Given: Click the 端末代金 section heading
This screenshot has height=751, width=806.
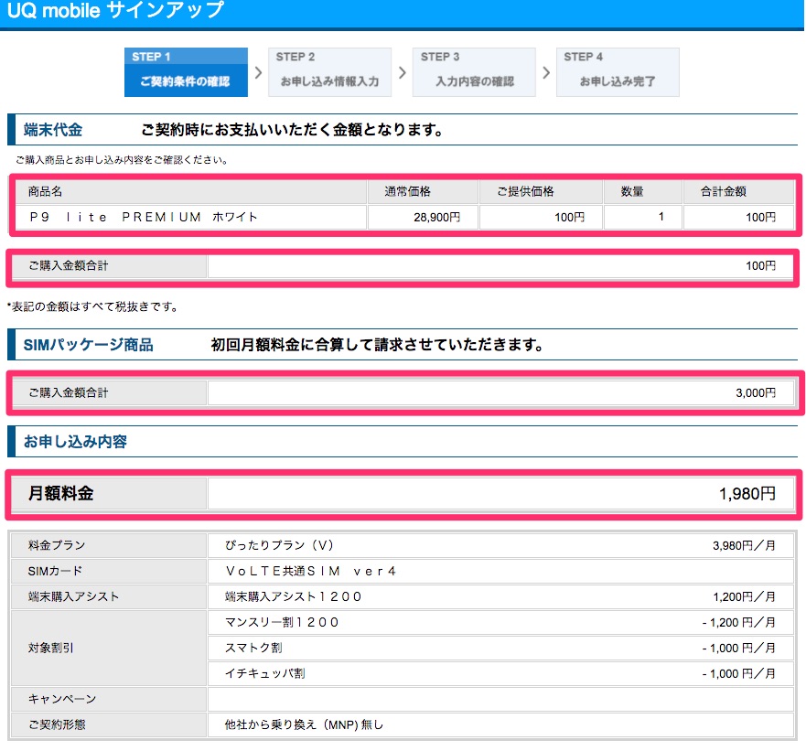Looking at the screenshot, I should (53, 130).
